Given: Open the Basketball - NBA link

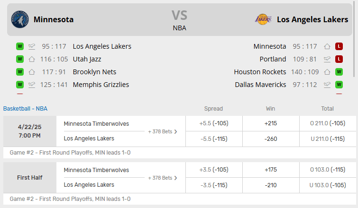Looking at the screenshot, I should 25,109.
